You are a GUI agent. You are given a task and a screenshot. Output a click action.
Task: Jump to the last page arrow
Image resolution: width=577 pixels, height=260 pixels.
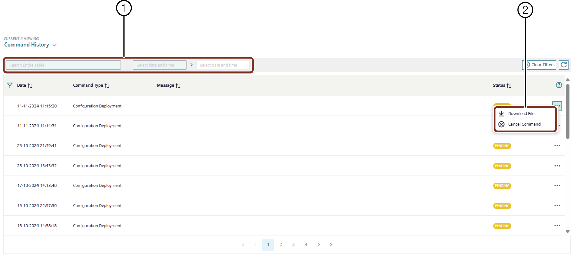(x=331, y=245)
